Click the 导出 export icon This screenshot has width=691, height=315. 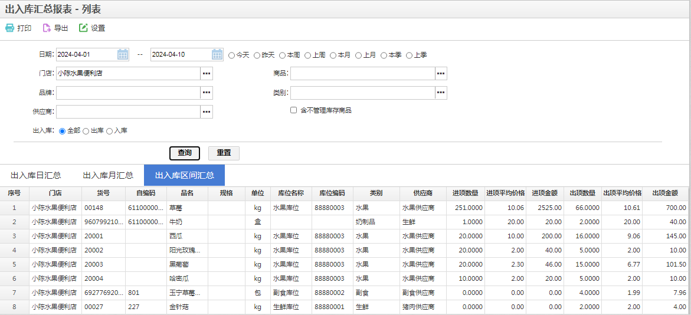[x=47, y=28]
